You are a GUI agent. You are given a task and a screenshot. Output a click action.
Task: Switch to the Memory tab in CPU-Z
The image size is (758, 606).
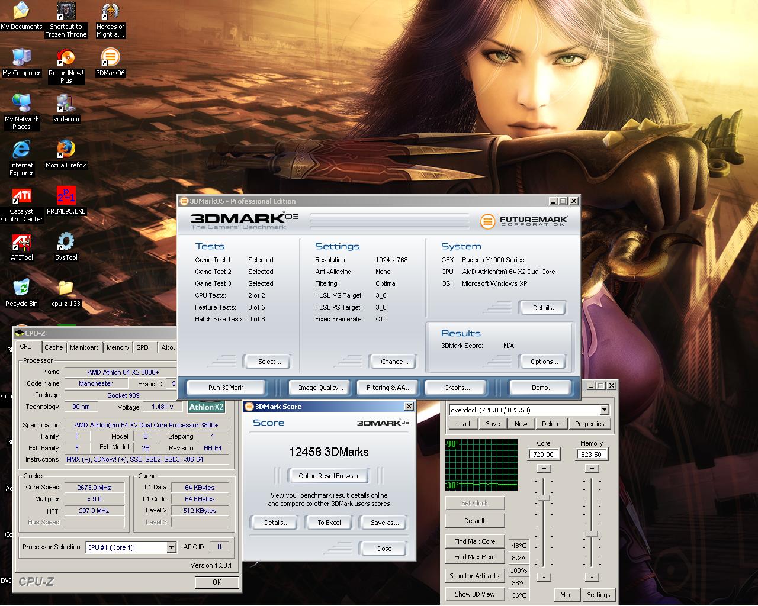tap(118, 347)
